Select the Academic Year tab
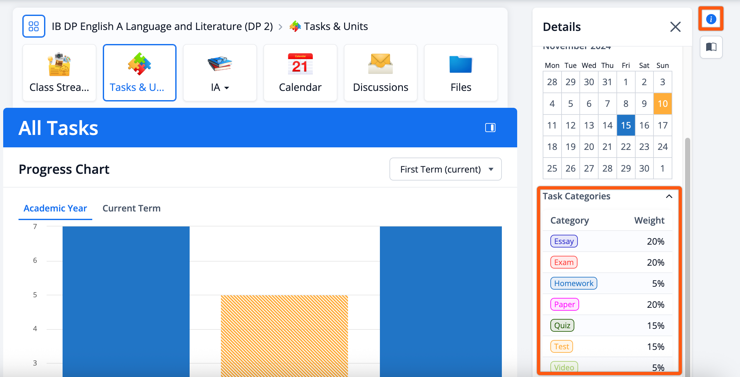This screenshot has height=377, width=740. click(55, 208)
